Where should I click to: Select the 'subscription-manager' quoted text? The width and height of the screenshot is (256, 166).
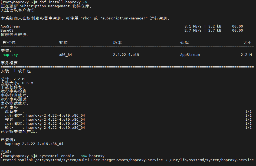pyautogui.click(x=124, y=18)
